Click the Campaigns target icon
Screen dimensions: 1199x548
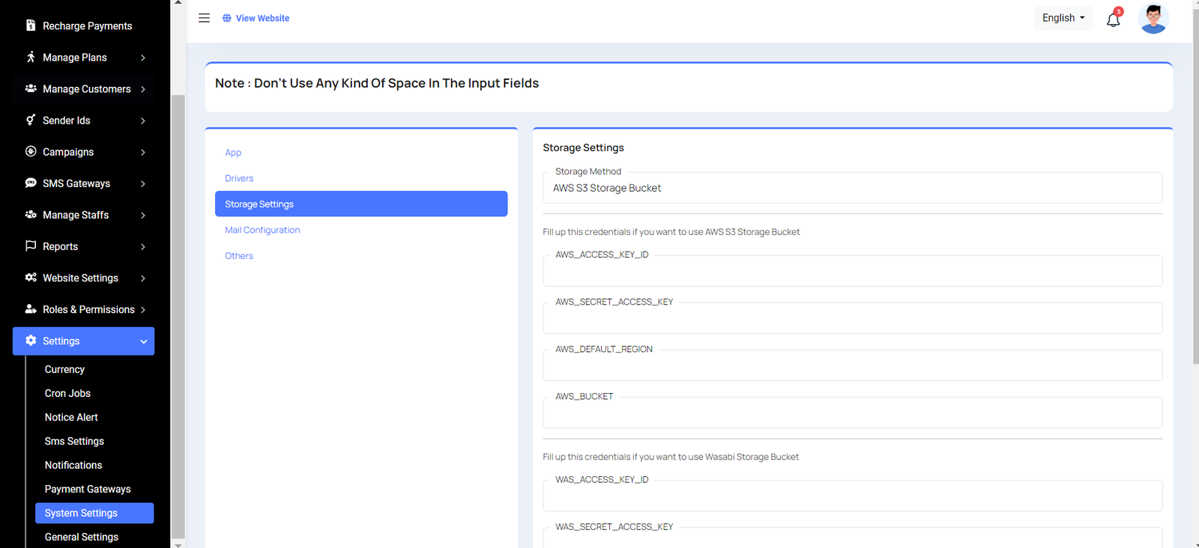pyautogui.click(x=31, y=151)
